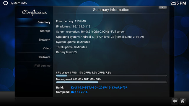Open the Network section
189x106 pixels.
(45, 40)
